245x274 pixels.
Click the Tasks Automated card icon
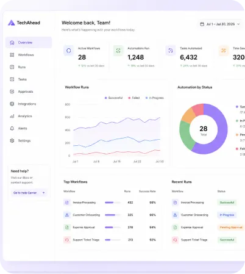tap(171, 51)
